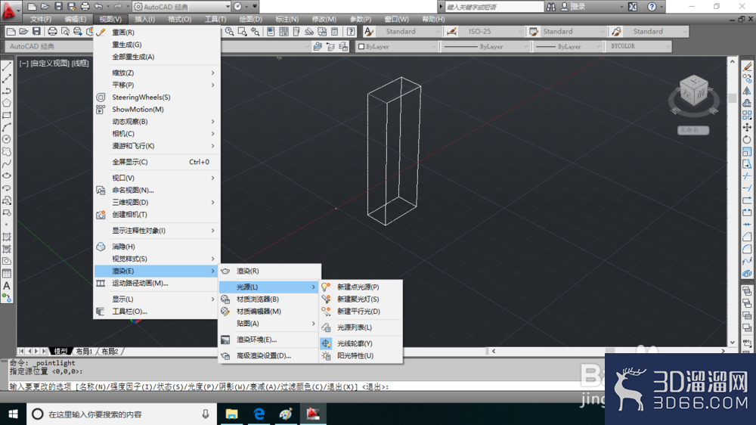This screenshot has width=756, height=425.
Task: Click the Windows Start button
Action: (x=13, y=414)
